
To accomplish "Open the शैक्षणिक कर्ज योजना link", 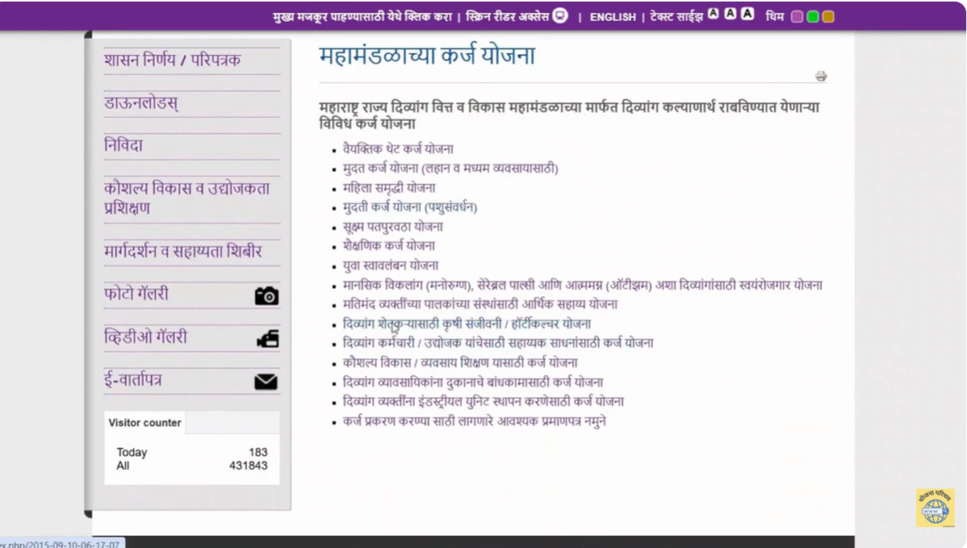I will point(389,246).
